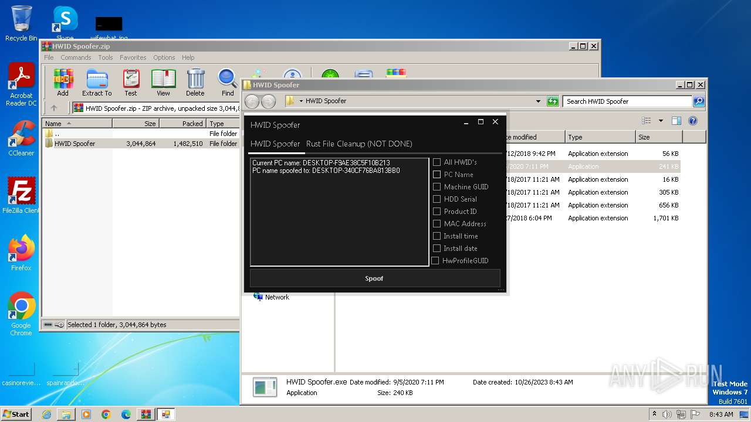Switch to the HWID Spoofer tab
Screen dimensions: 751x422
coord(275,144)
